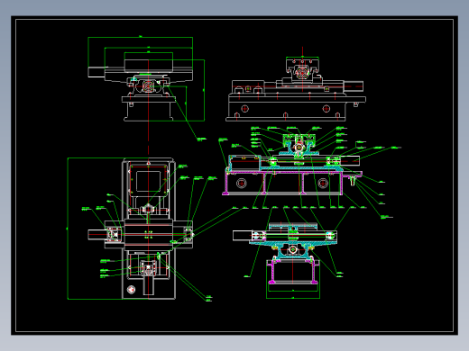This screenshot has width=469, height=351.
Task: Click the white drawing border frame
Action: pos(234,175)
